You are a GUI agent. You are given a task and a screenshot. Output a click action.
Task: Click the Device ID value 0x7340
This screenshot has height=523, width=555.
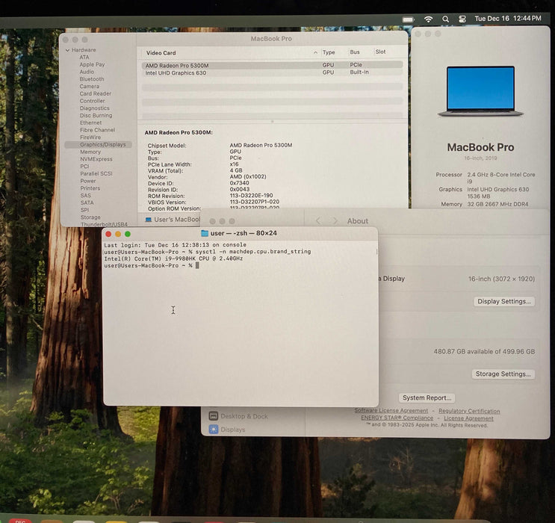(239, 183)
